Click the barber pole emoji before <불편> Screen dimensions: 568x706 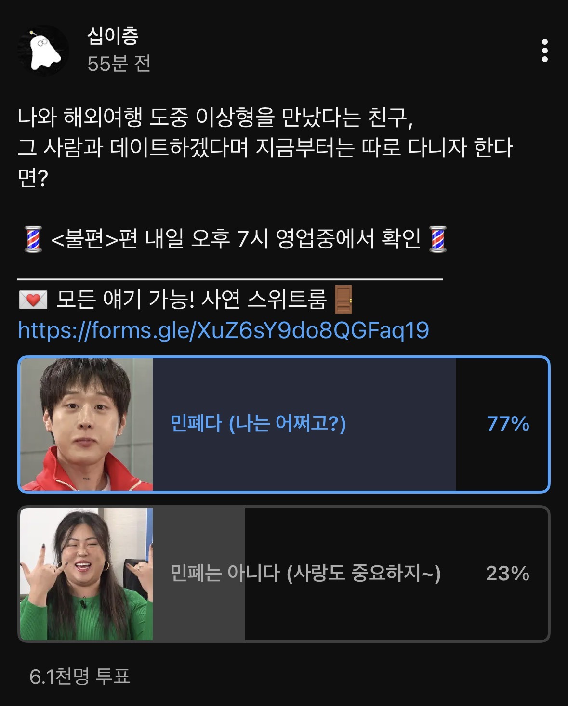[x=33, y=239]
